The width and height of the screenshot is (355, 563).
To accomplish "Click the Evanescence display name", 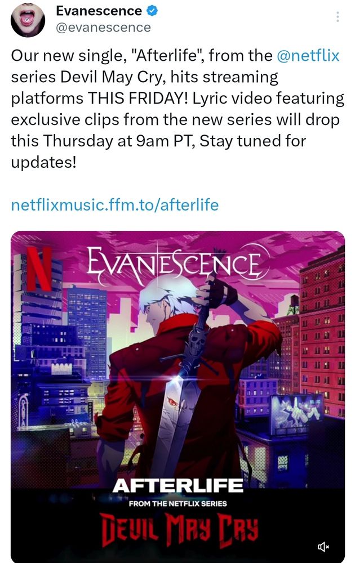I will coord(99,11).
